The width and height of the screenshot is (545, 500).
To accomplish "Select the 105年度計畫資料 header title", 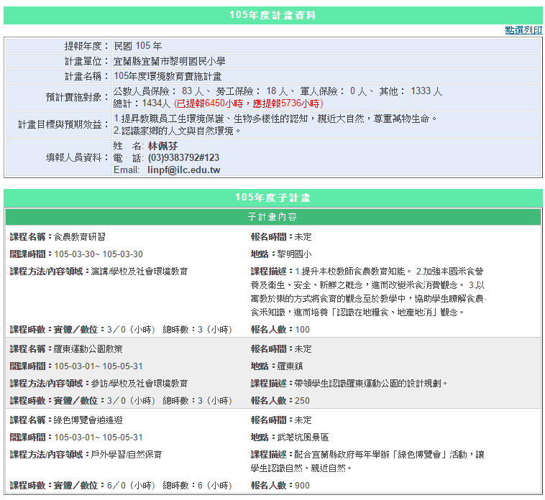I will 272,15.
